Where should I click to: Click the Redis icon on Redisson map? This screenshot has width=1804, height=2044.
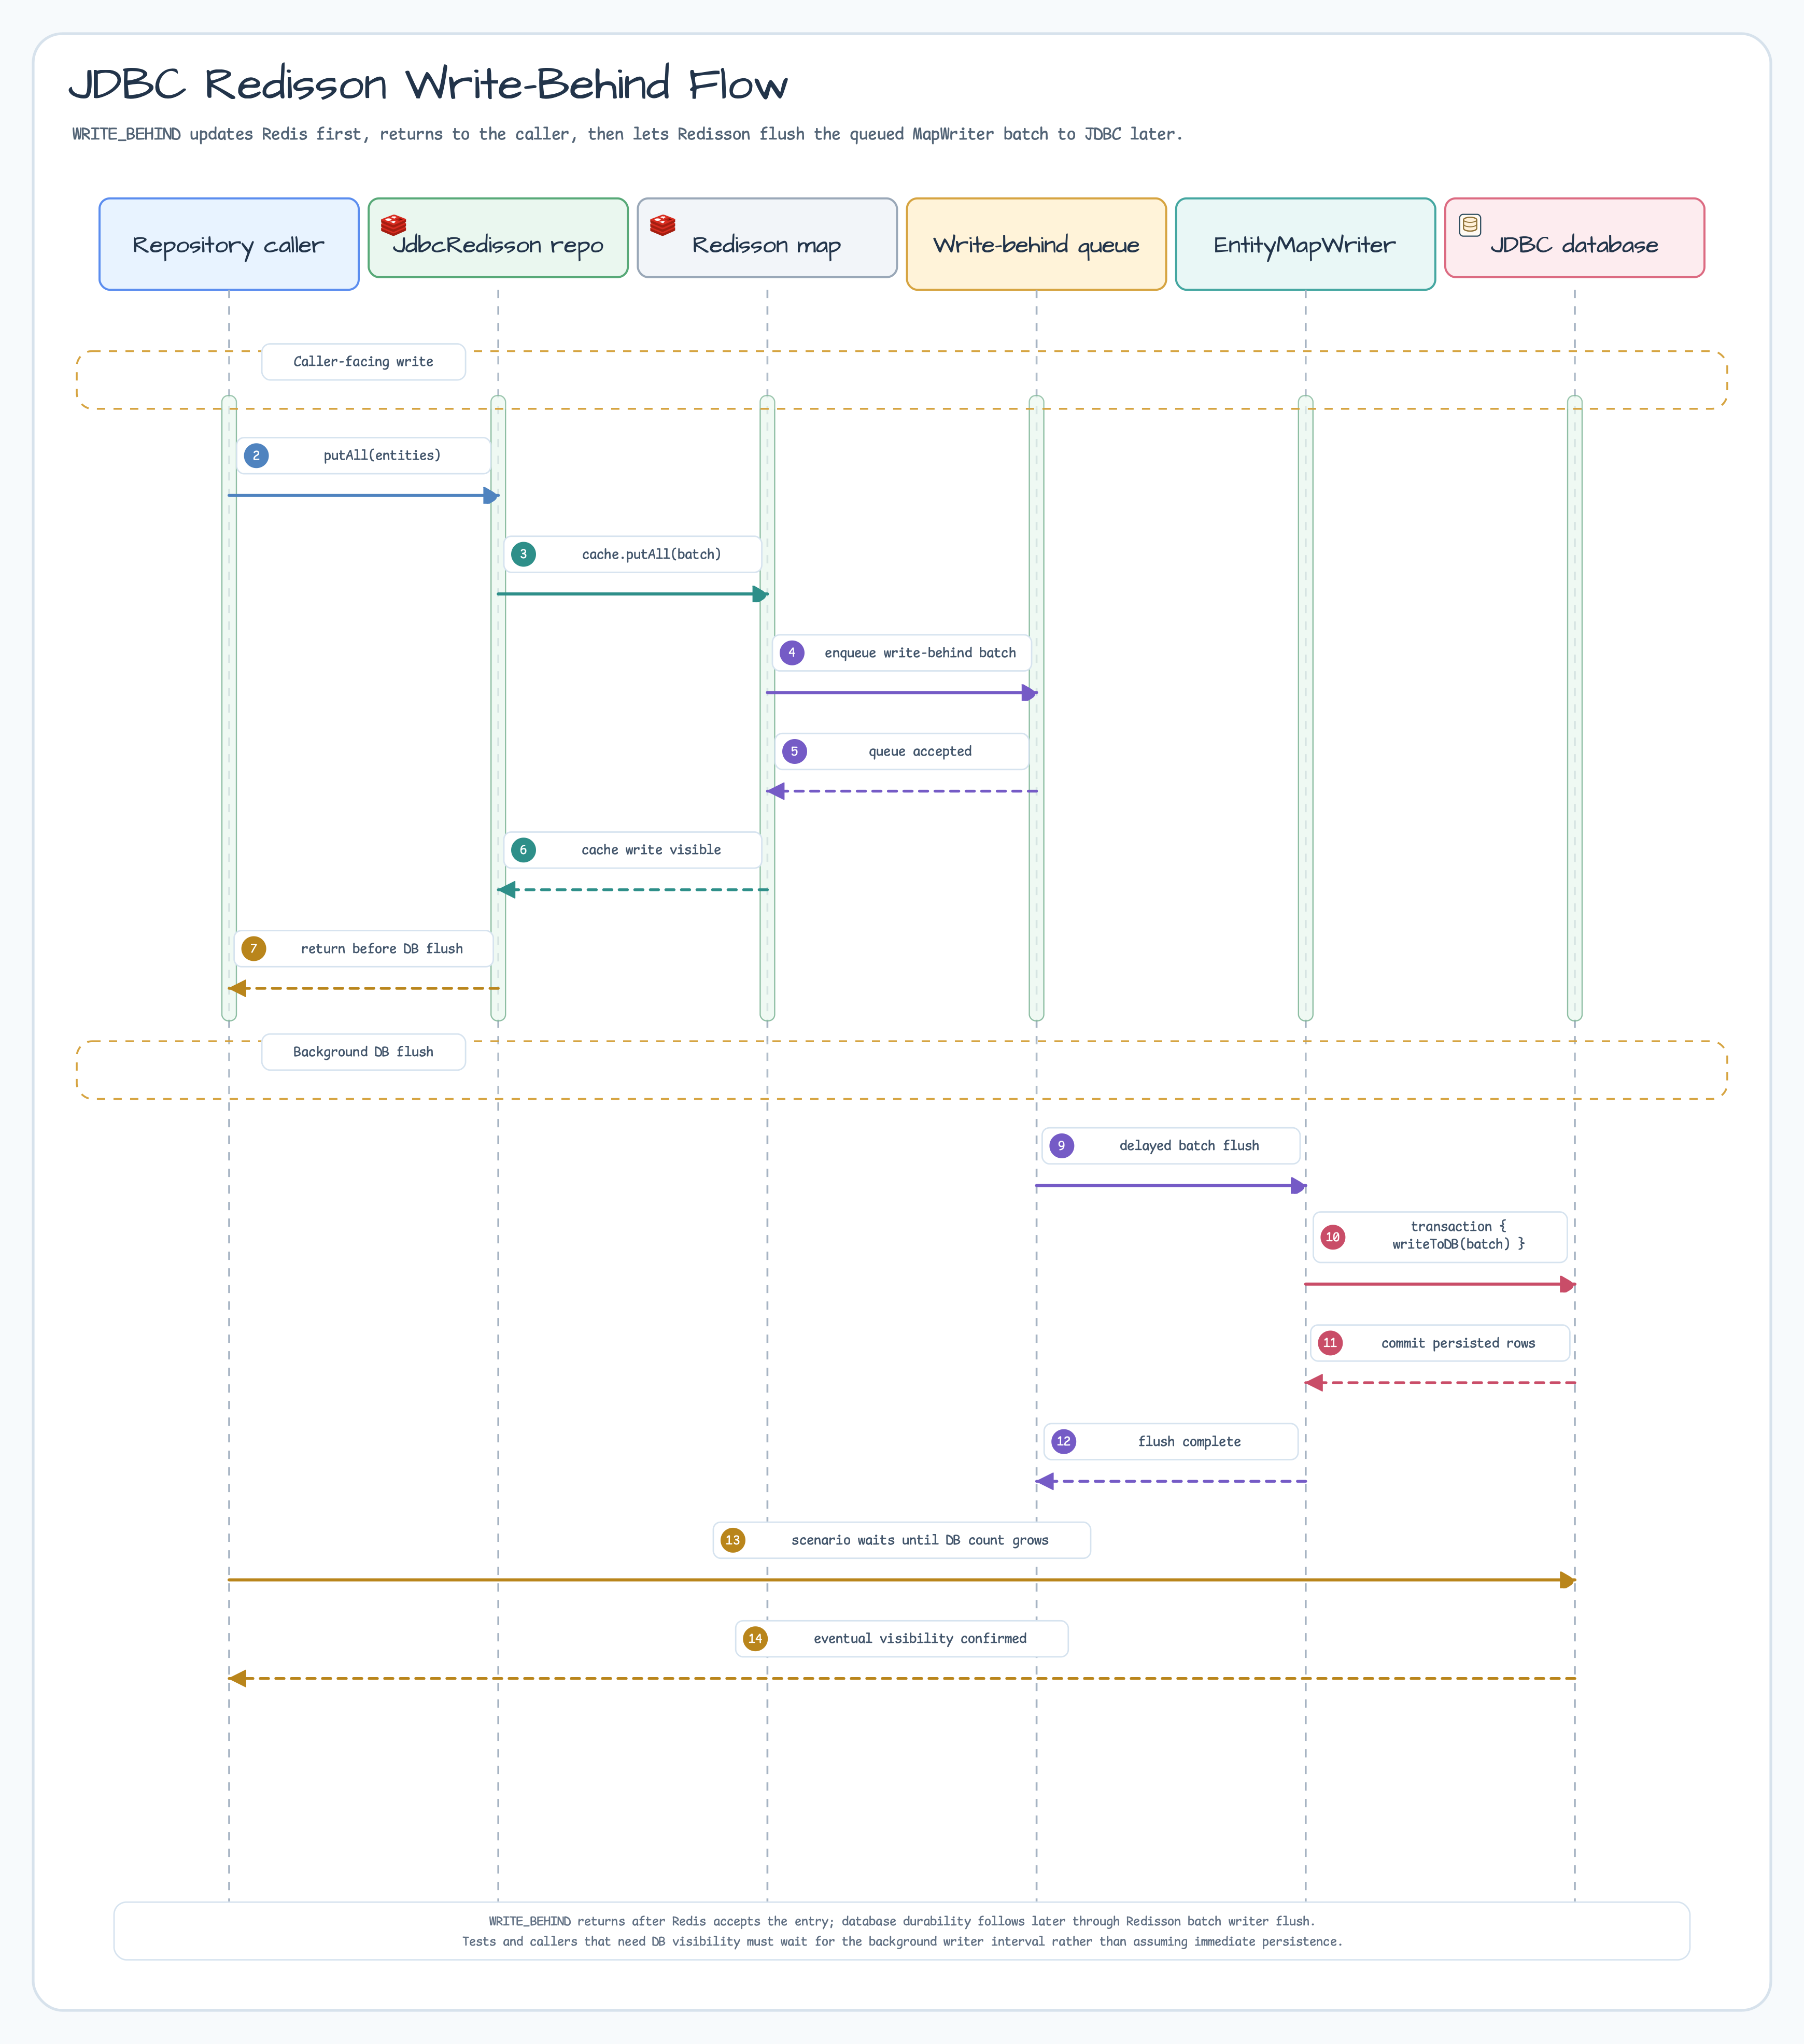[x=663, y=225]
